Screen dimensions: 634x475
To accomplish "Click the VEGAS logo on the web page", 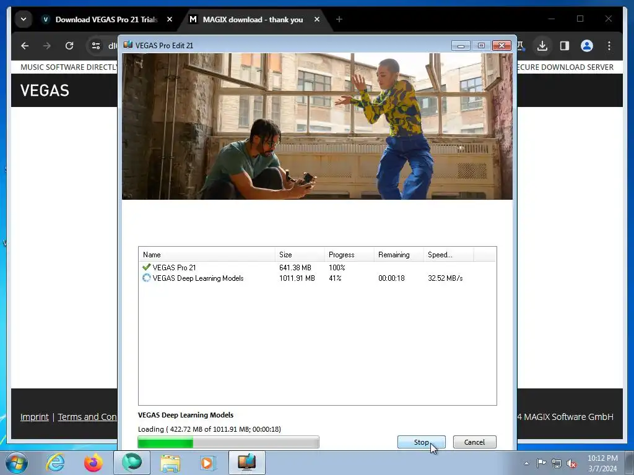I will click(x=45, y=90).
